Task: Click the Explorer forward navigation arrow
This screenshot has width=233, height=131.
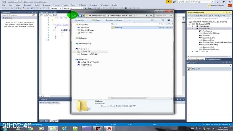Action: point(80,15)
